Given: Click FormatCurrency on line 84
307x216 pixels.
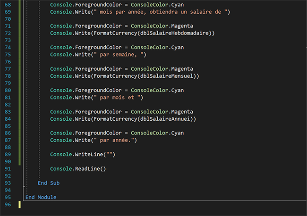Looking at the screenshot, I should tap(115, 119).
